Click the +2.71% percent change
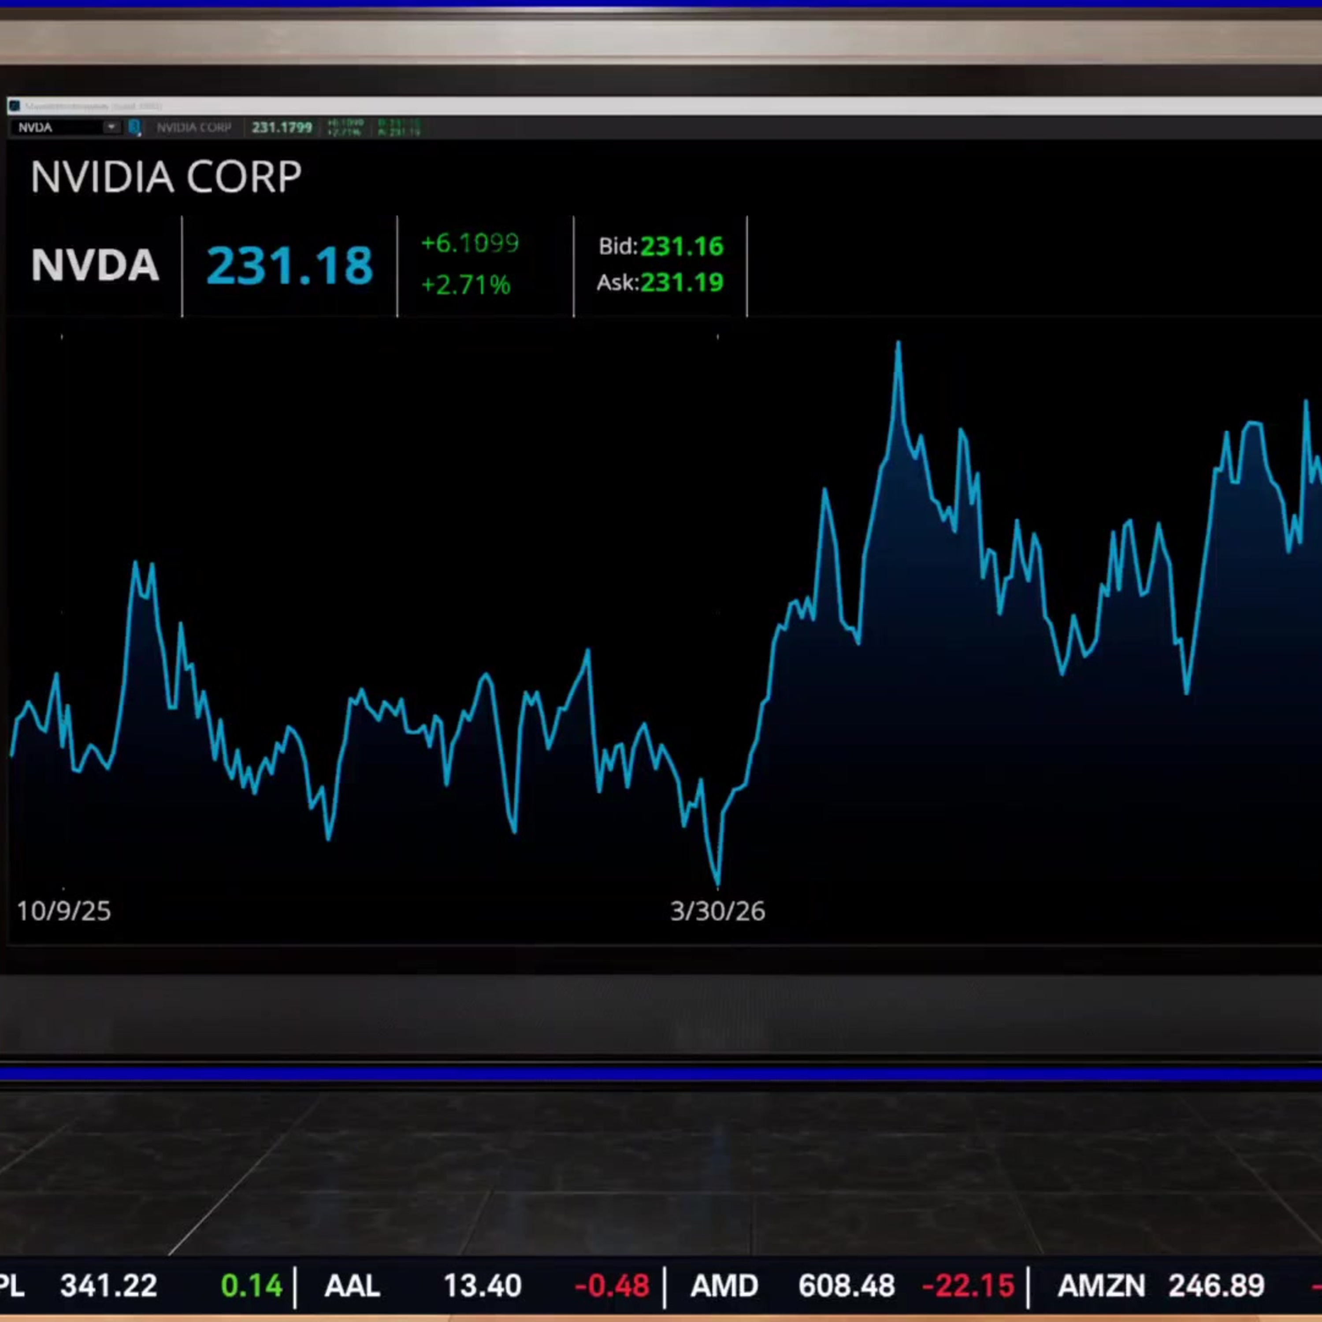The image size is (1322, 1322). pyautogui.click(x=466, y=285)
